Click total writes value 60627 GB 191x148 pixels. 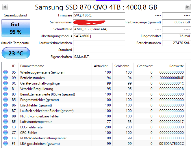(177, 22)
